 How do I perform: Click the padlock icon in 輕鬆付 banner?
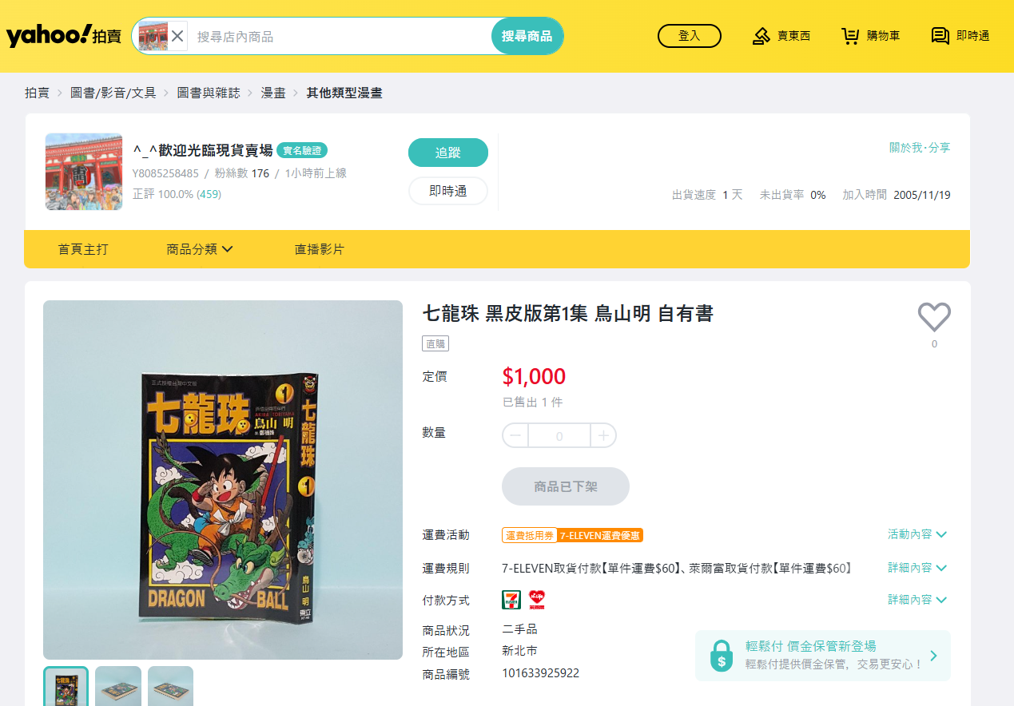pyautogui.click(x=722, y=656)
